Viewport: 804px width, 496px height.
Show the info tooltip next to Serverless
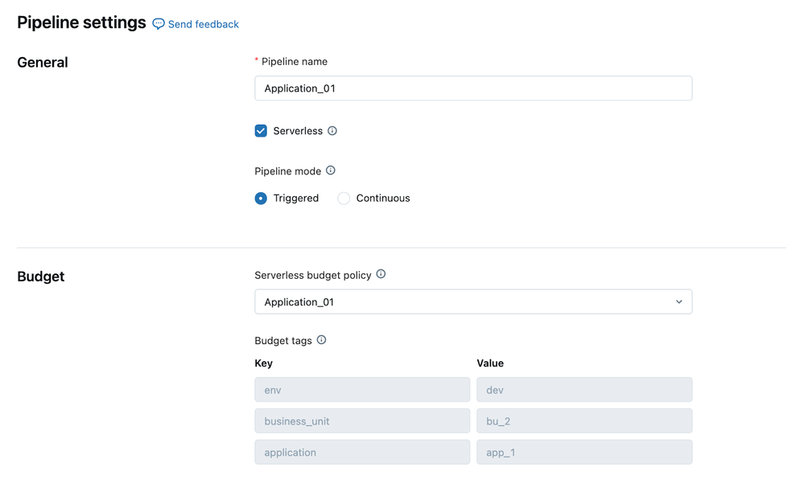point(332,131)
